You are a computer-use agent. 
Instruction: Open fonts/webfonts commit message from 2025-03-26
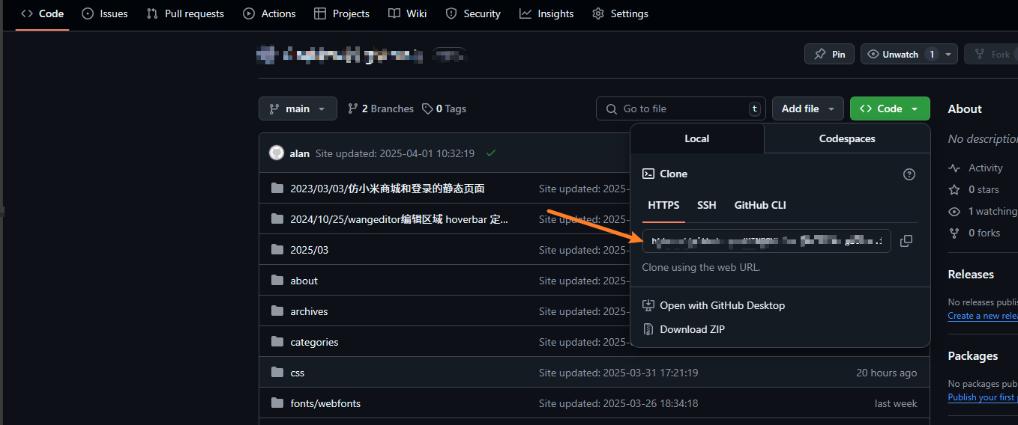pyautogui.click(x=618, y=403)
